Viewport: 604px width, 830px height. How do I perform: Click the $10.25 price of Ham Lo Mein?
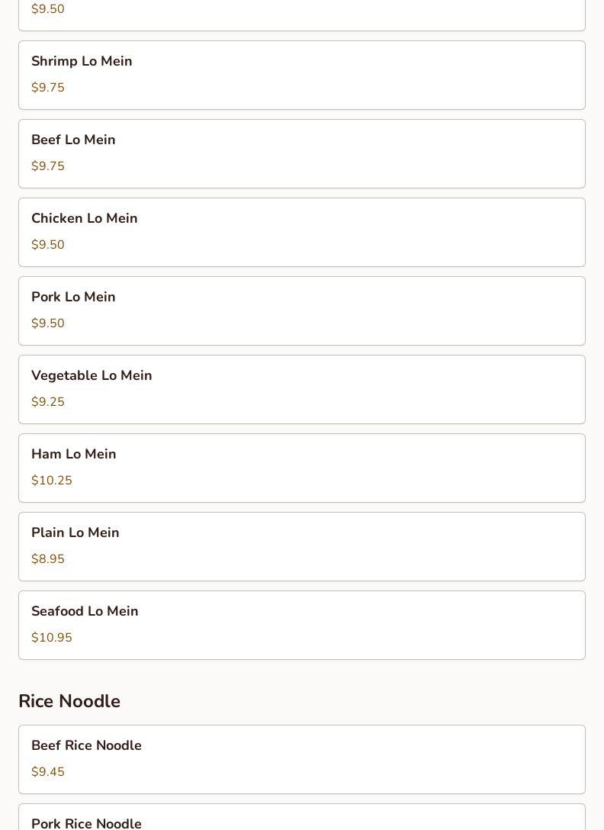click(x=52, y=481)
